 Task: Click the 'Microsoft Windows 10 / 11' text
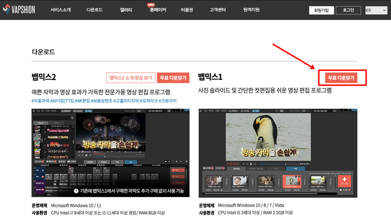(x=76, y=205)
